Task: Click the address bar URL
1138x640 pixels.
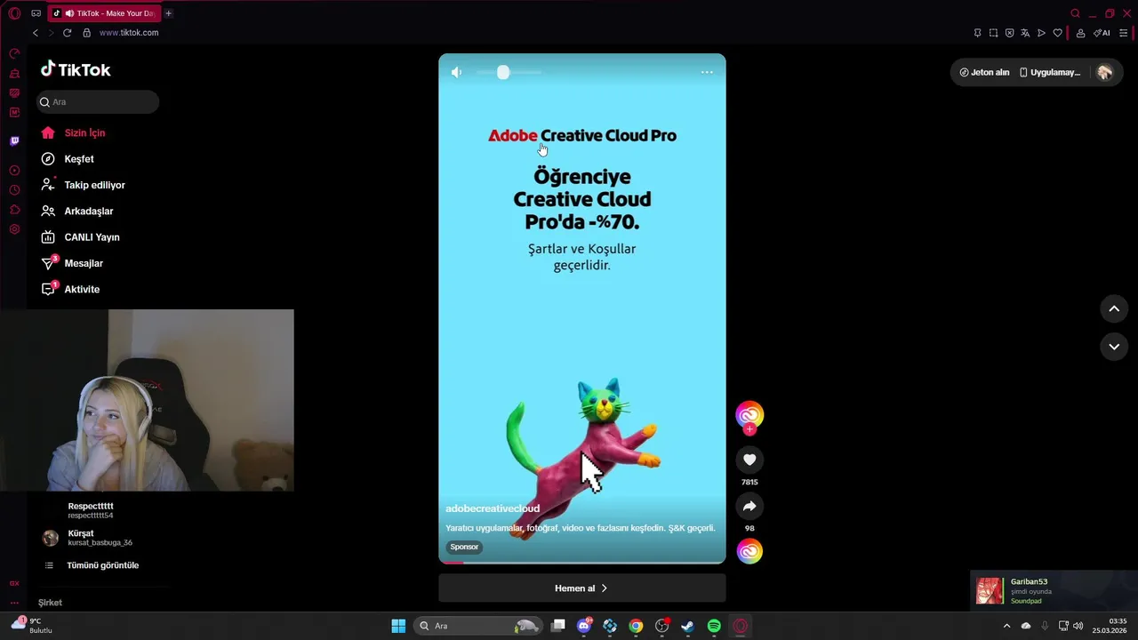Action: 129,33
